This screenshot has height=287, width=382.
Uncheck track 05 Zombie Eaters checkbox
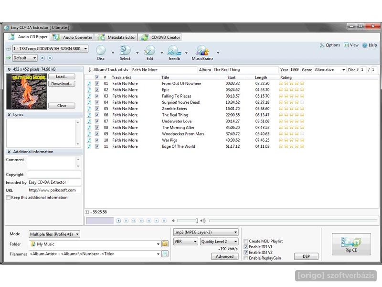pyautogui.click(x=97, y=109)
